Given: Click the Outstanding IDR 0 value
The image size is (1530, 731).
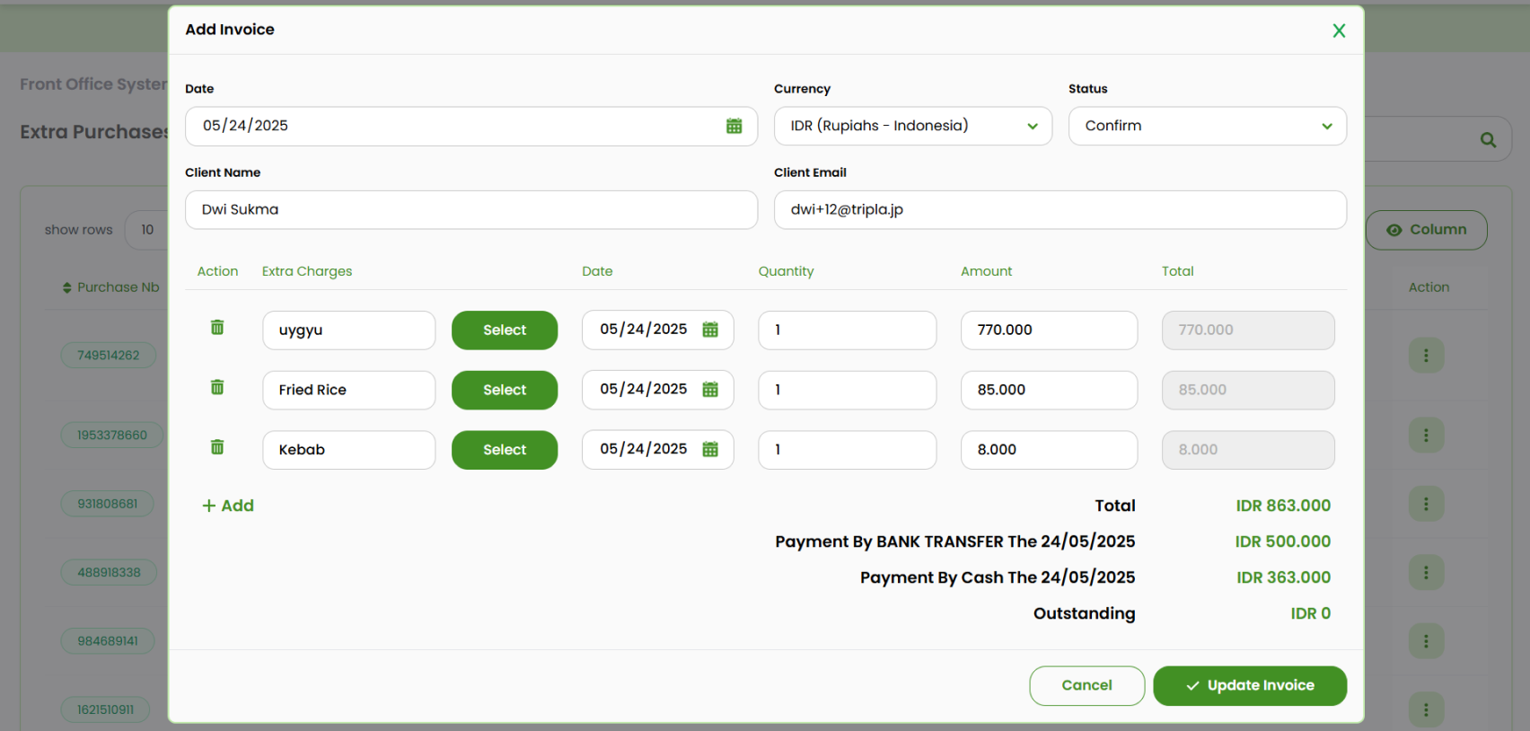Looking at the screenshot, I should click(x=1311, y=613).
